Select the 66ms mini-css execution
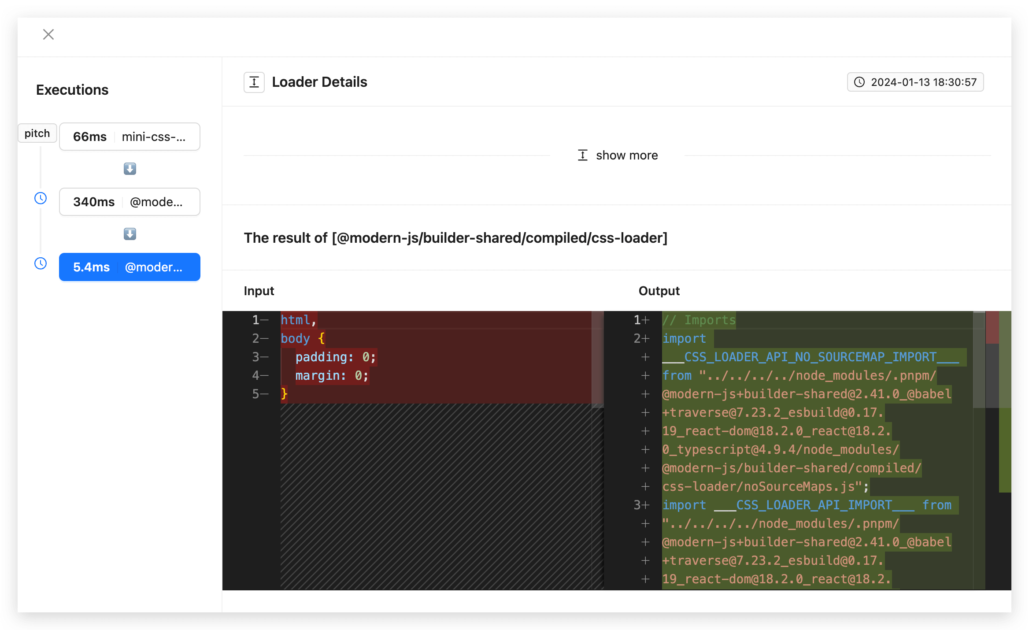This screenshot has width=1029, height=630. click(x=130, y=137)
